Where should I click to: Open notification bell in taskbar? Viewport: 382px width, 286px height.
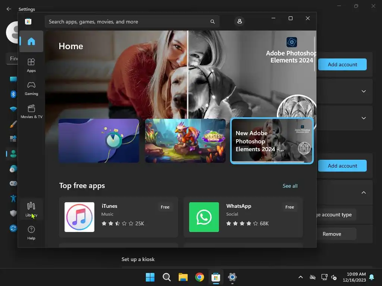pos(372,277)
